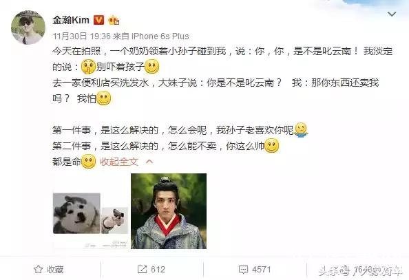
Task: Click the 收藏 favorite button label
Action: click(55, 270)
